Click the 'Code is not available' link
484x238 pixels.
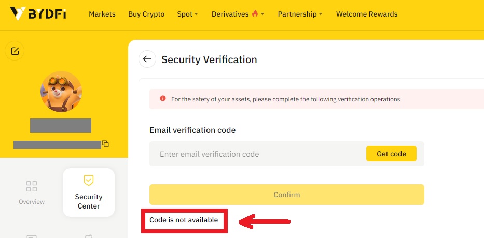pos(184,220)
